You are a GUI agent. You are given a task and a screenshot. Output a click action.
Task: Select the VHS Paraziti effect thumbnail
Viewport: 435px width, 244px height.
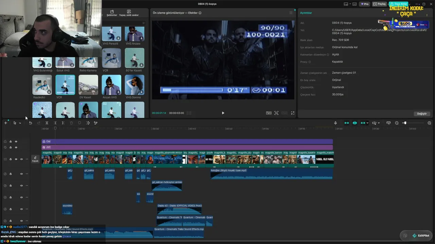pos(111,34)
